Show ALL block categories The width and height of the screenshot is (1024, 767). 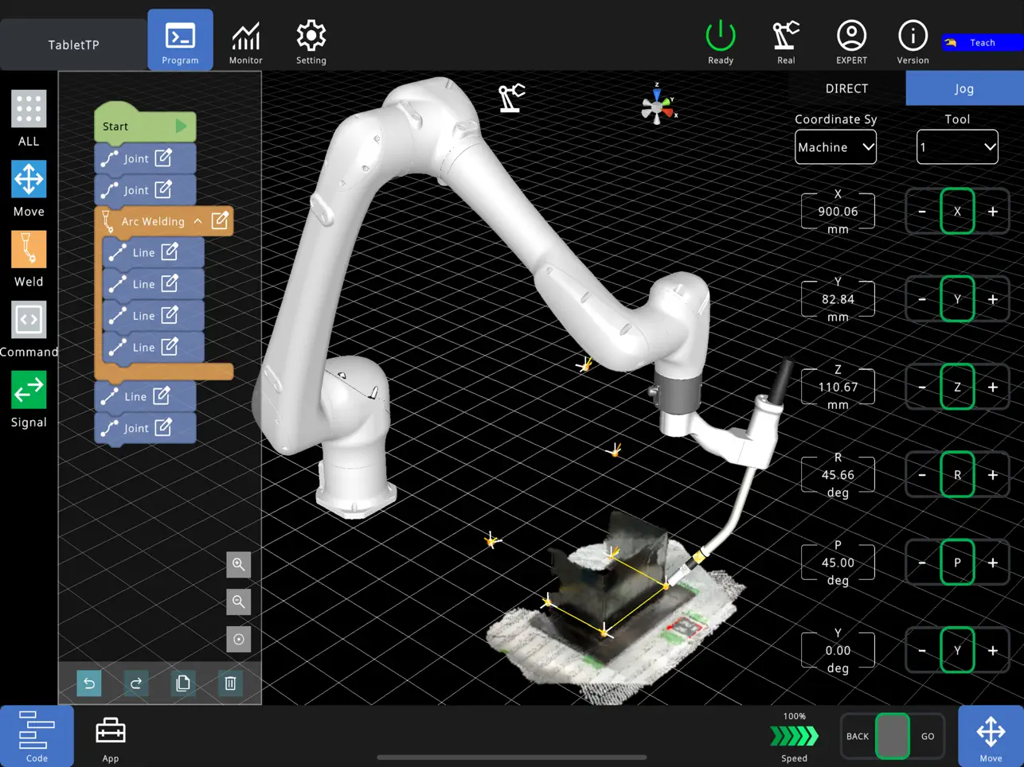pyautogui.click(x=29, y=119)
